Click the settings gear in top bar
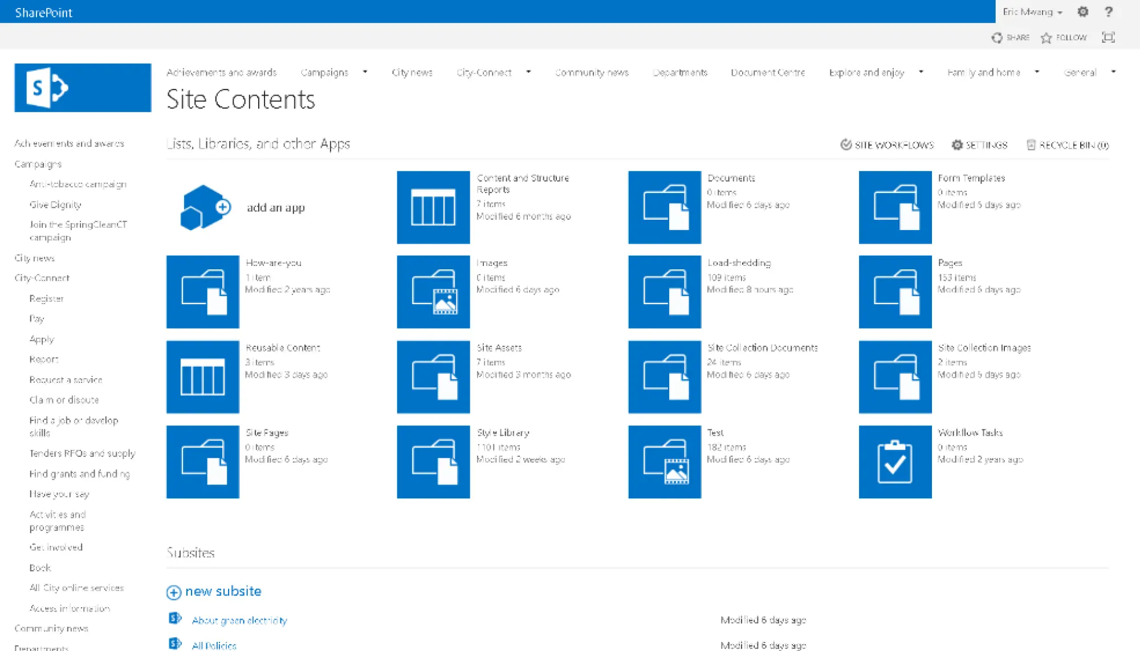Image resolution: width=1140 pixels, height=651 pixels. (x=1082, y=12)
